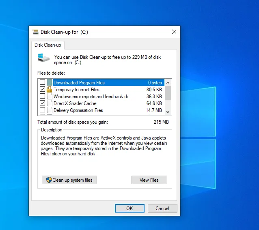Disable the DirectX Shader Cache checkbox

coord(42,103)
